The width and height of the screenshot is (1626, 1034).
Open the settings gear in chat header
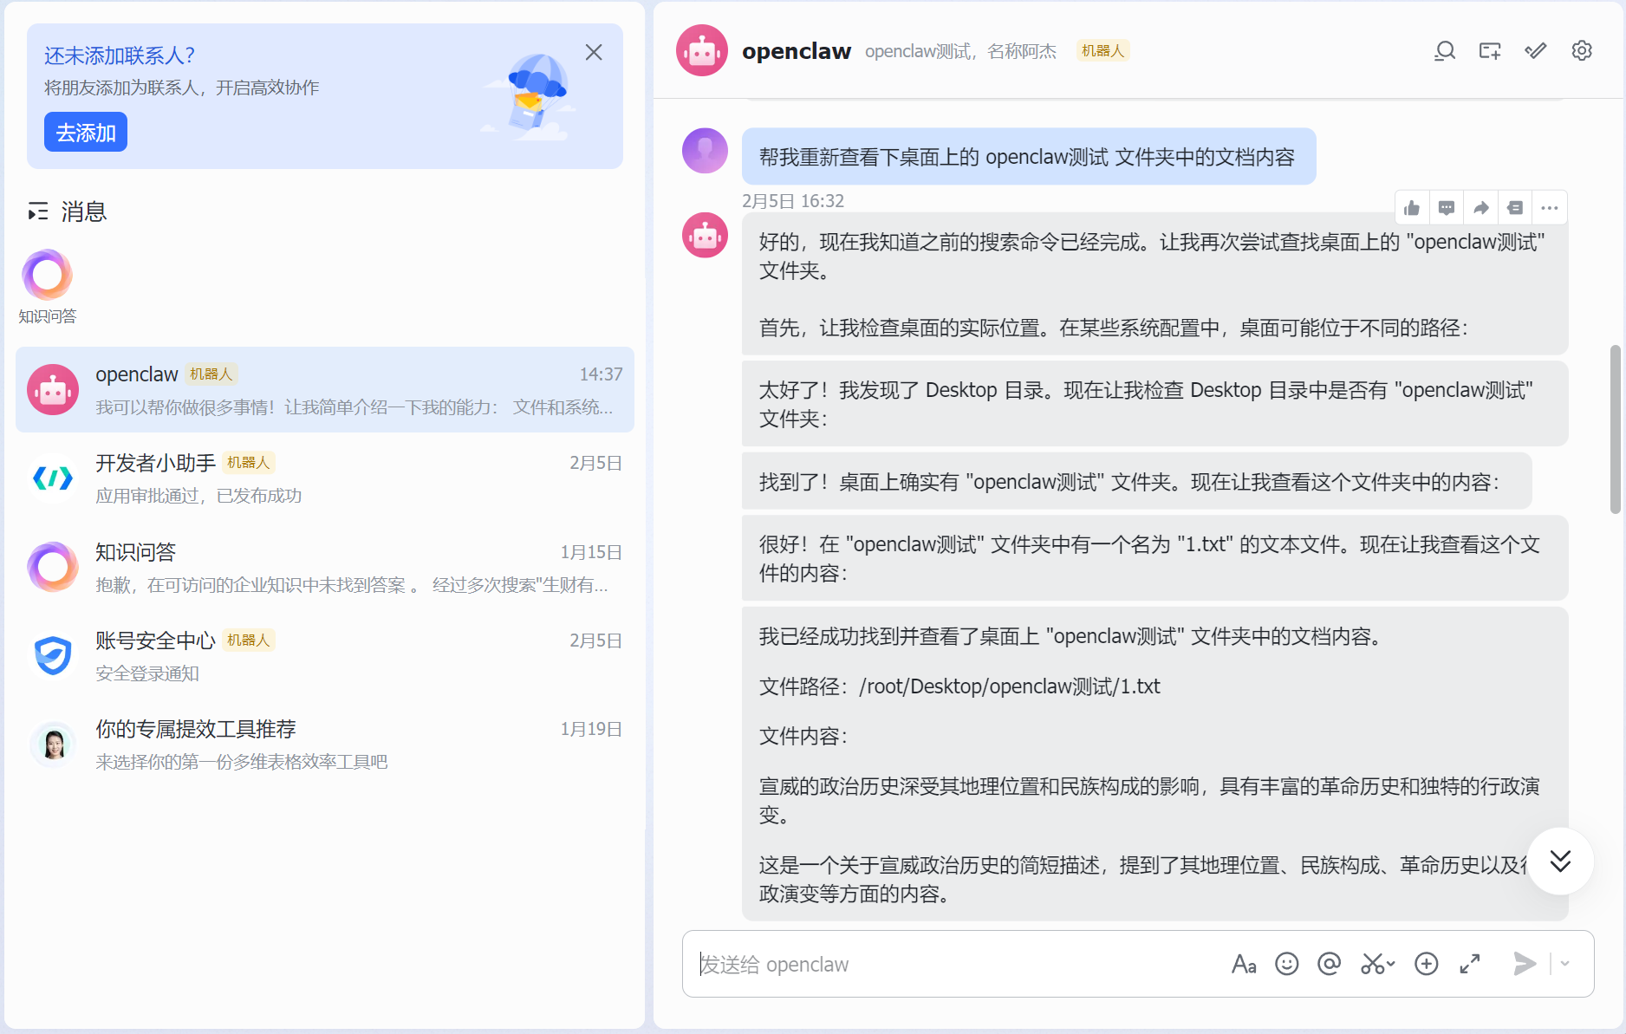click(x=1581, y=51)
